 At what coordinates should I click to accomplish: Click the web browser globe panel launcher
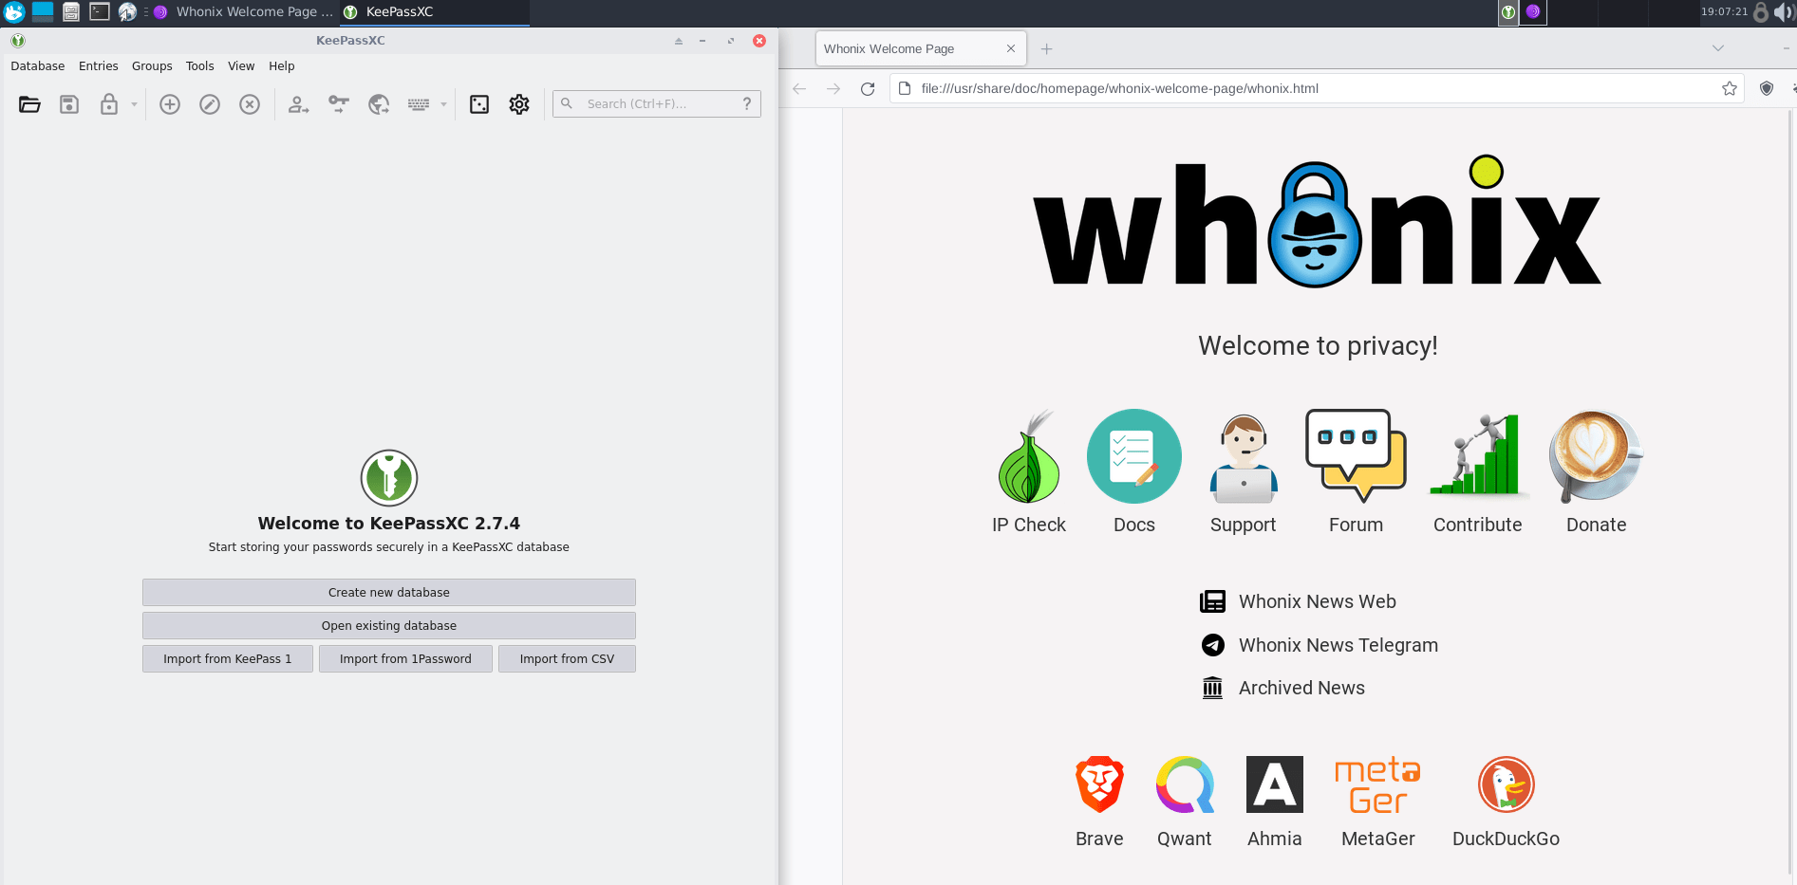127,11
